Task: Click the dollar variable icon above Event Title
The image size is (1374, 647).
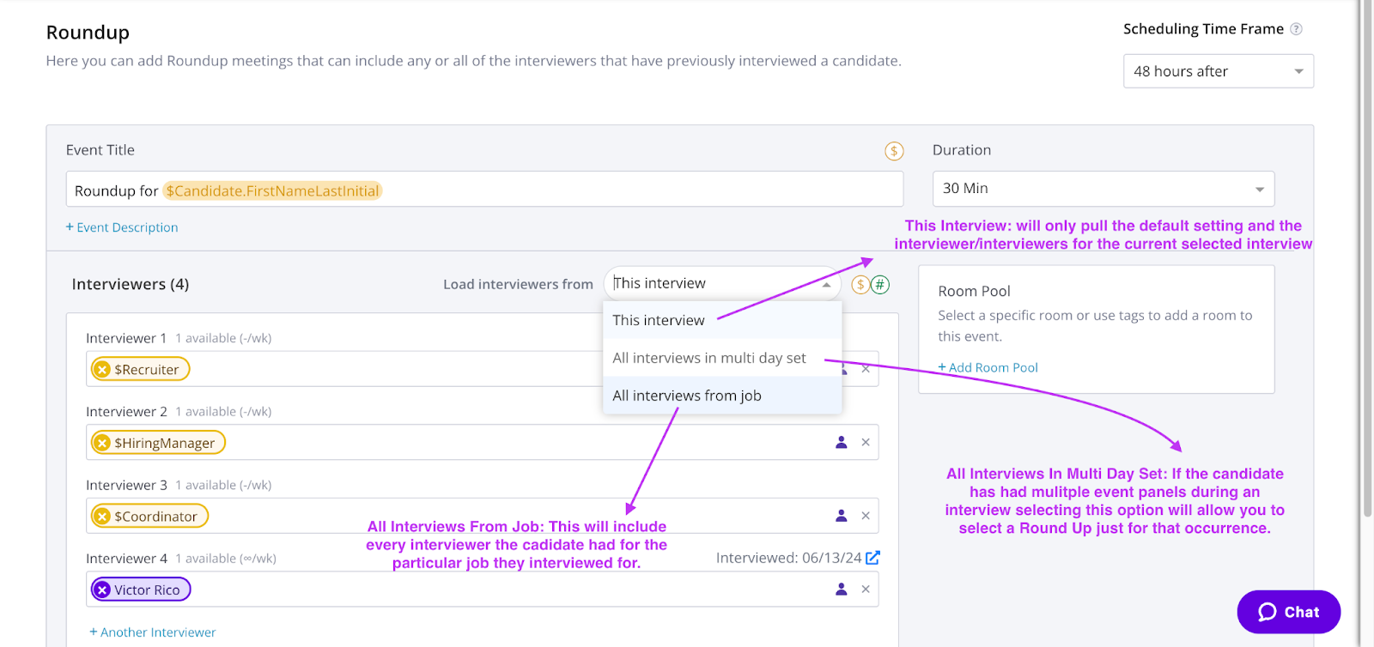Action: point(894,151)
